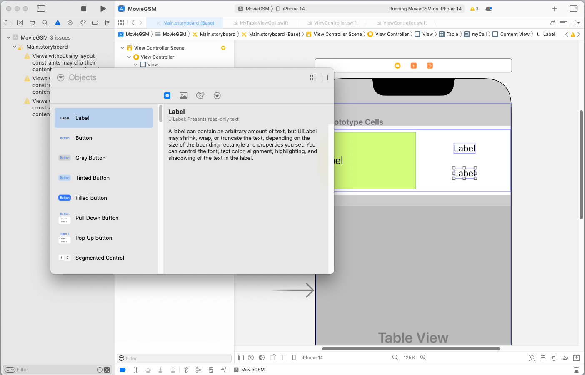Viewport: 585px width, 375px height.
Task: Zoom out the storyboard canvas
Action: pos(395,358)
